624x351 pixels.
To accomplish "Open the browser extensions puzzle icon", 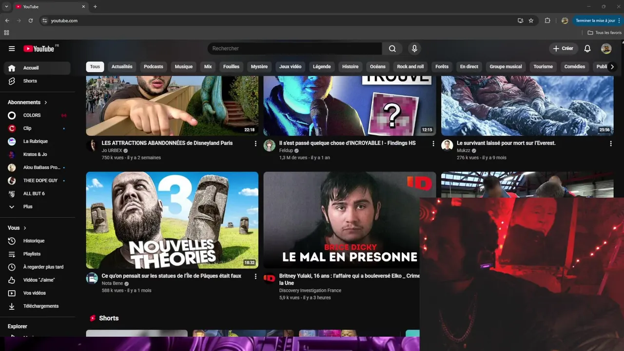I will coord(547,20).
